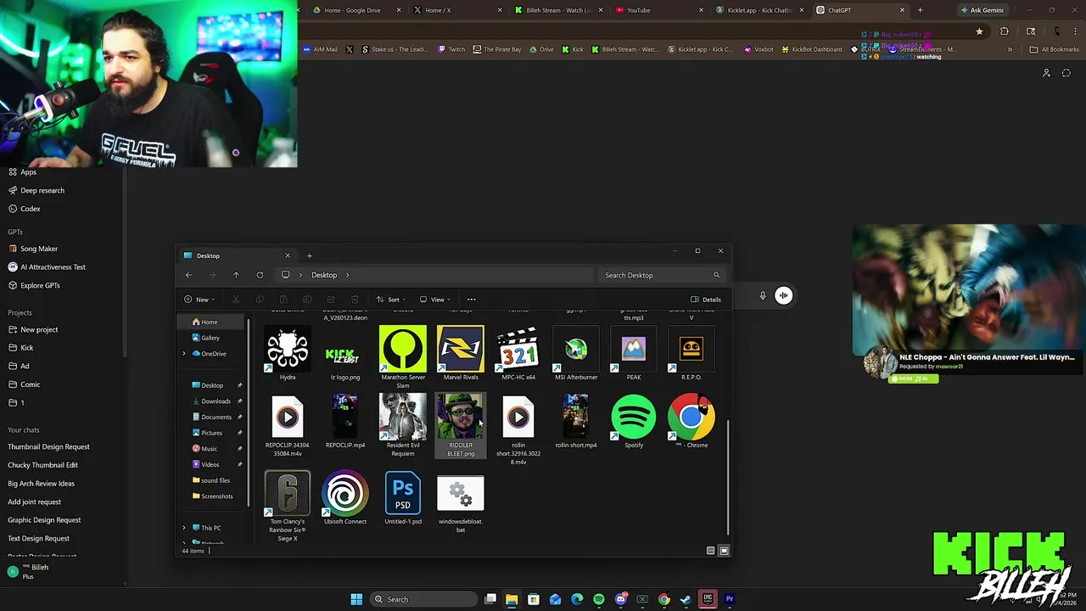Open Pictures in Explorer quick access

pyautogui.click(x=211, y=433)
